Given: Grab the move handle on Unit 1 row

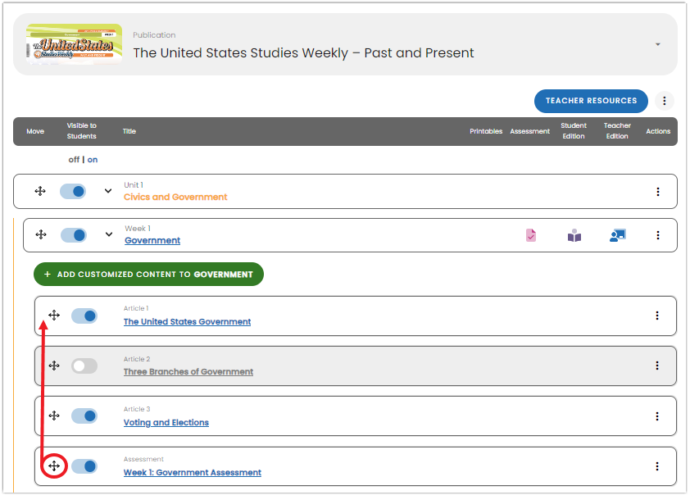Looking at the screenshot, I should [x=39, y=191].
